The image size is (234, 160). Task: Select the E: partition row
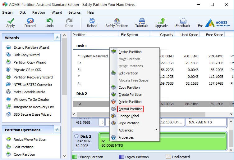pos(154,70)
